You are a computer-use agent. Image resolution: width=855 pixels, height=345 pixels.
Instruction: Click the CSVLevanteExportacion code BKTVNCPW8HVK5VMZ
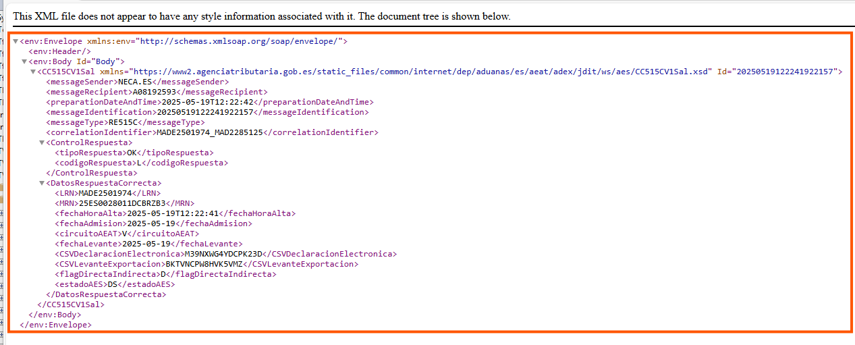(x=204, y=264)
